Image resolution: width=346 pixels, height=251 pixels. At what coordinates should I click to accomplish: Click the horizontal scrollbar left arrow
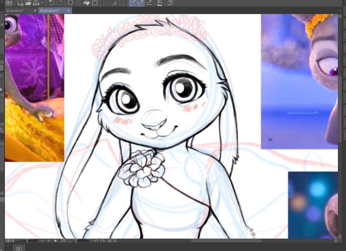point(116,241)
